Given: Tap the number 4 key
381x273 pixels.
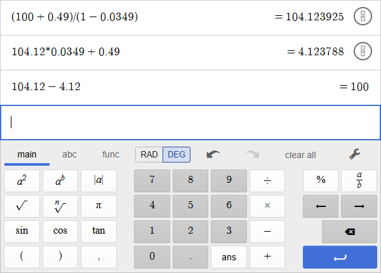Looking at the screenshot, I should 152,206.
